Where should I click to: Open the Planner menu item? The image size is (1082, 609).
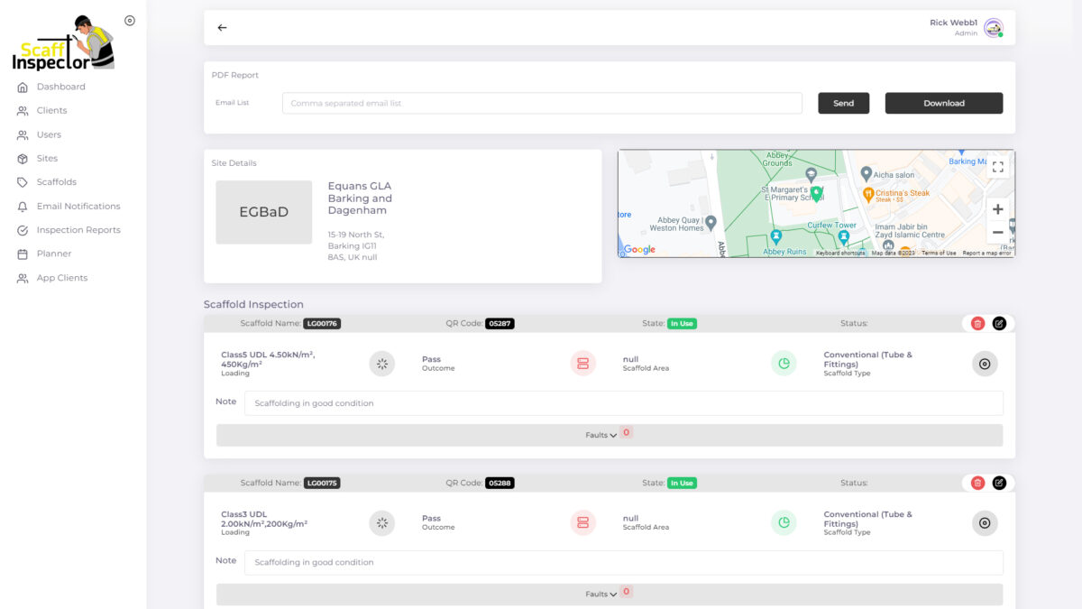pos(53,254)
